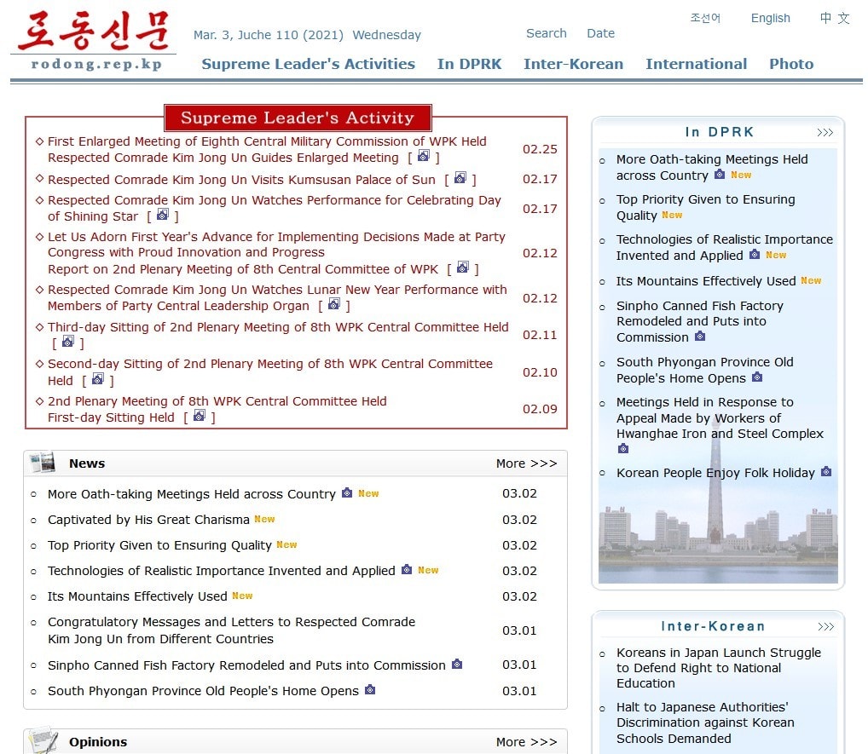Open More >>> in News section
This screenshot has width=868, height=754.
[526, 463]
